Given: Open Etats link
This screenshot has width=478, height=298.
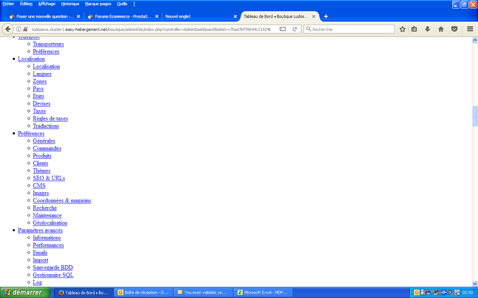Looking at the screenshot, I should (38, 96).
